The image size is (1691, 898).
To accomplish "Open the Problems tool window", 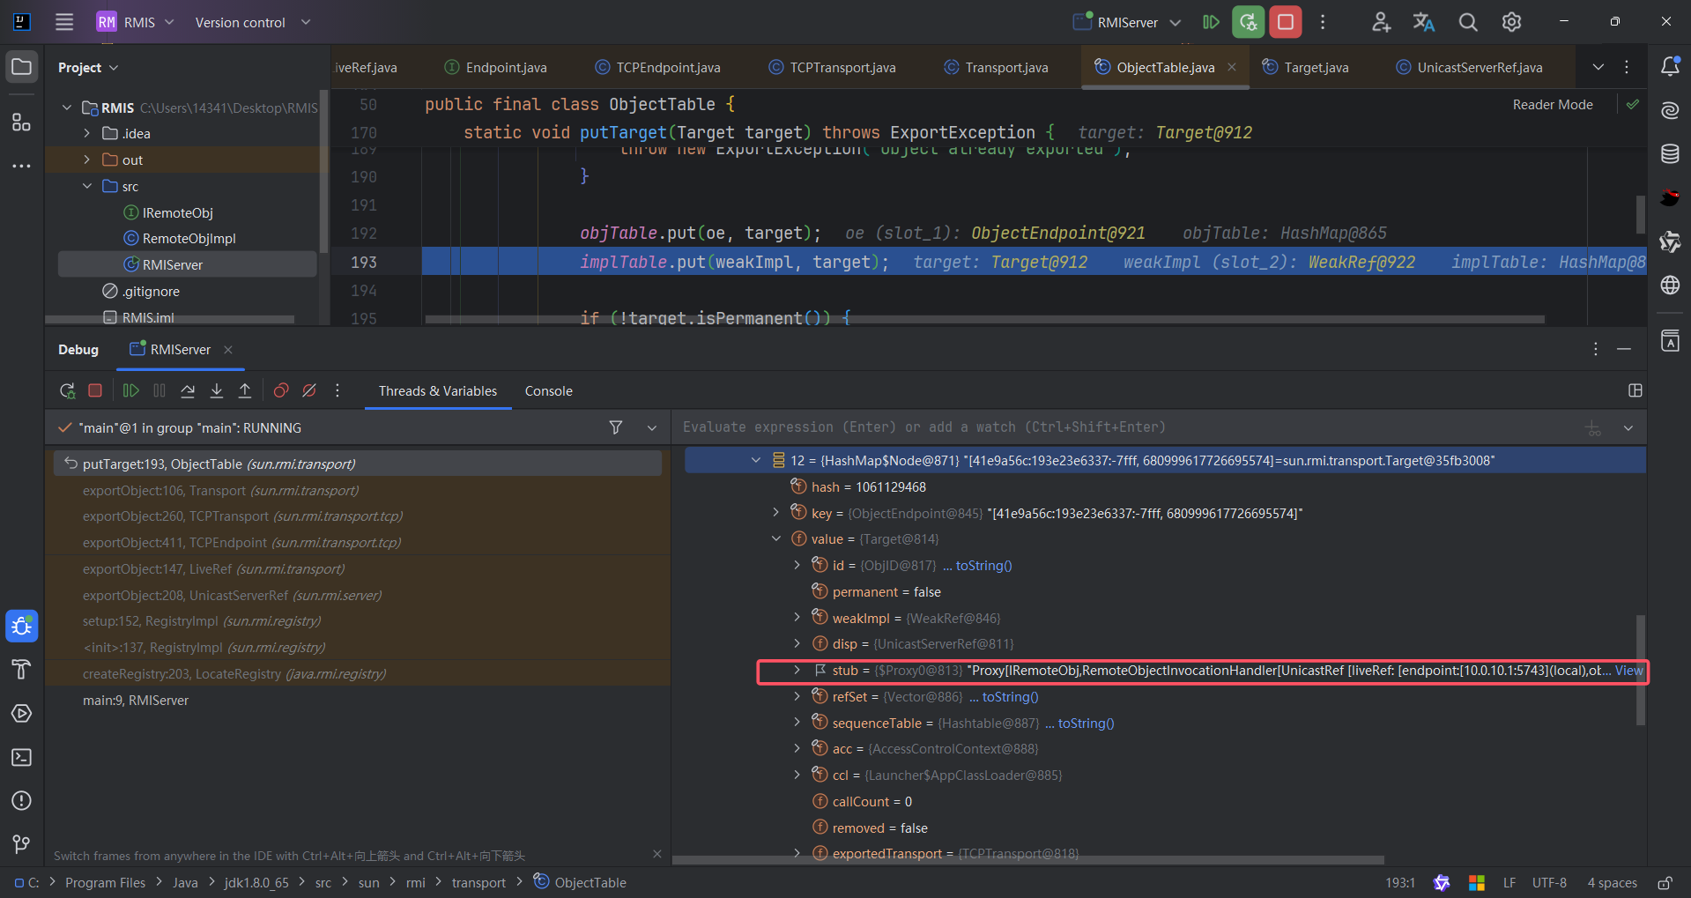I will pyautogui.click(x=22, y=800).
